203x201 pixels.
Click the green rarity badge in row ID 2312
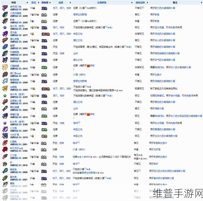[x=44, y=68]
